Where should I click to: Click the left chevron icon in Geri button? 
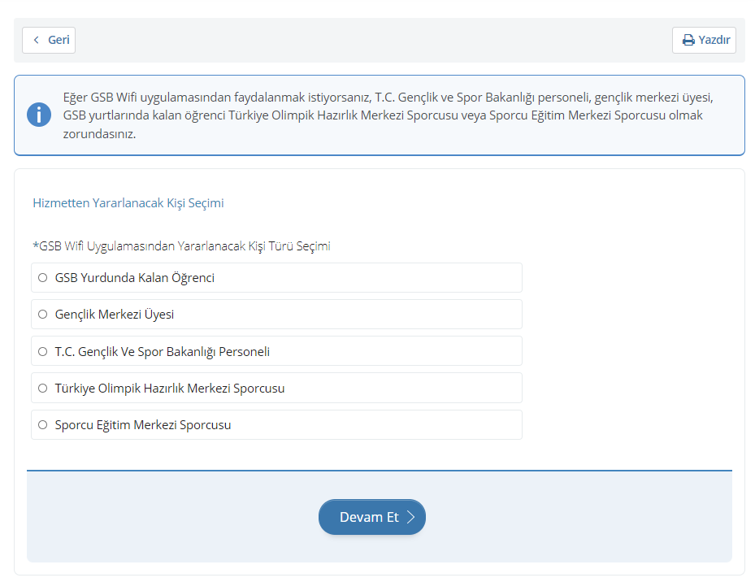(34, 40)
